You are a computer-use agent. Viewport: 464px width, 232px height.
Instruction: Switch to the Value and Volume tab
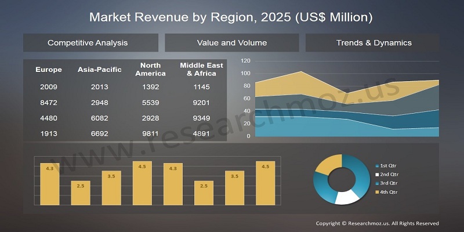tap(232, 42)
